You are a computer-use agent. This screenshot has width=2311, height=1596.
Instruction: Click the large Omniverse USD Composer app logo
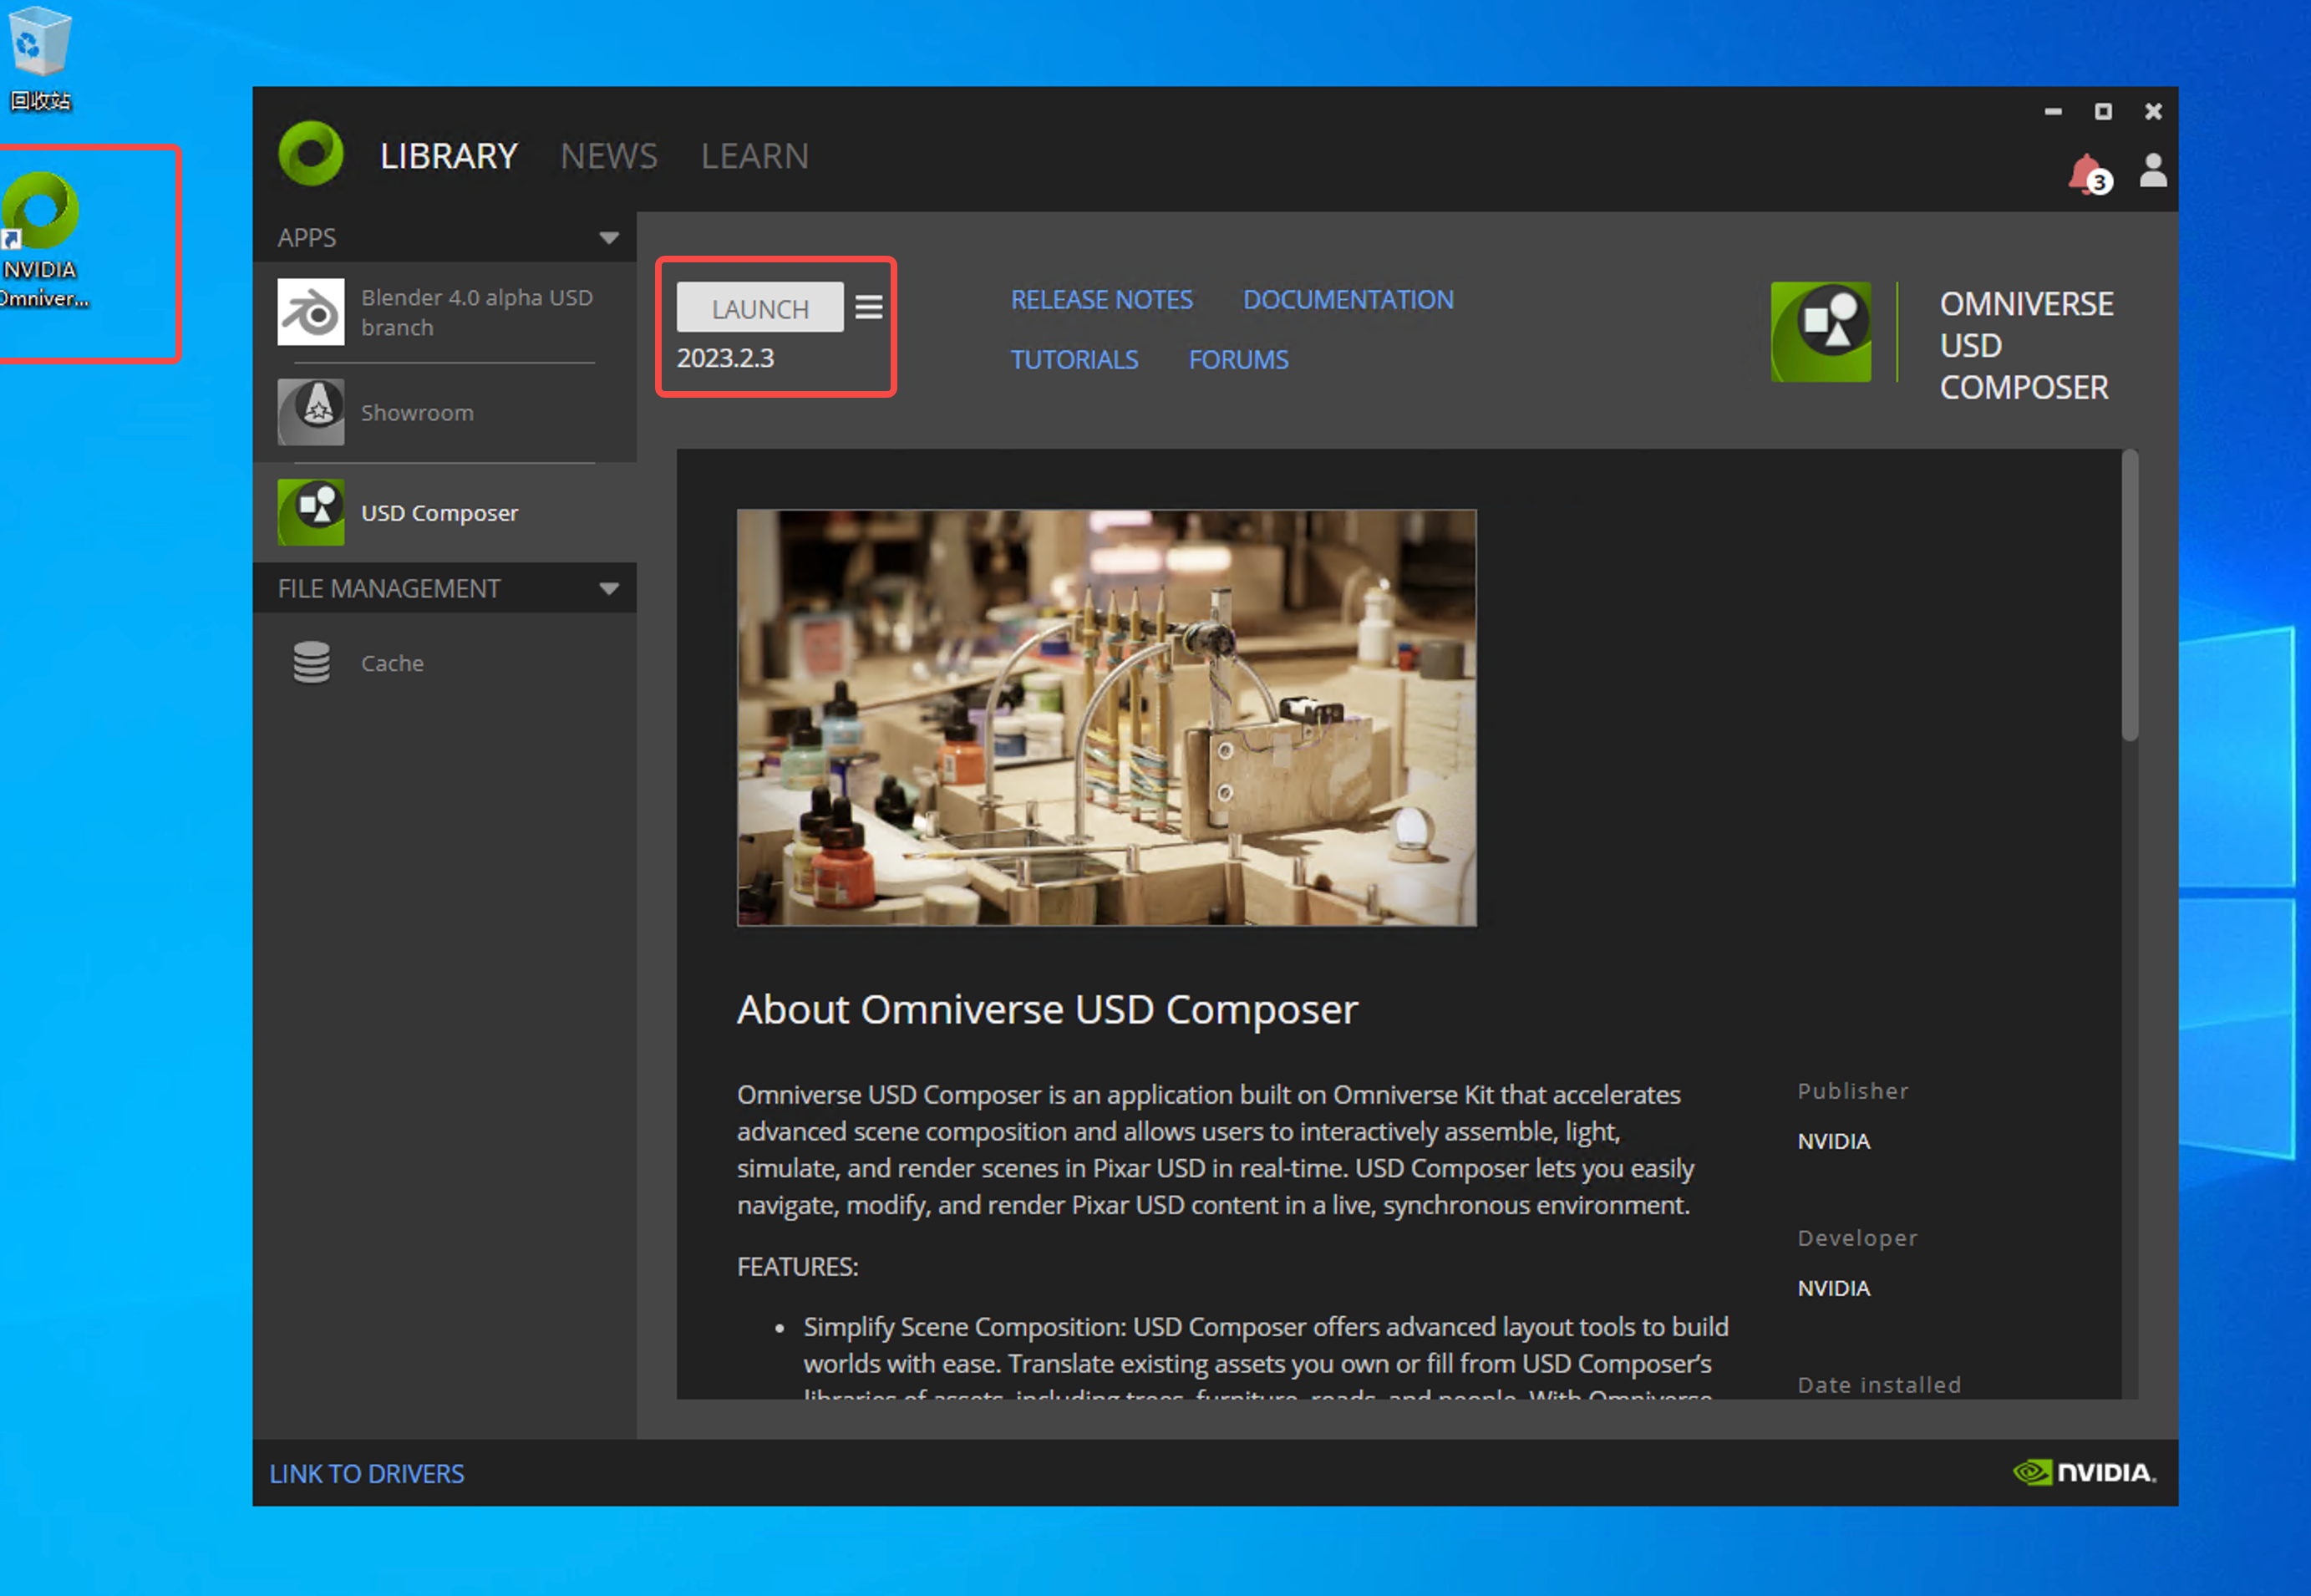click(x=1820, y=332)
